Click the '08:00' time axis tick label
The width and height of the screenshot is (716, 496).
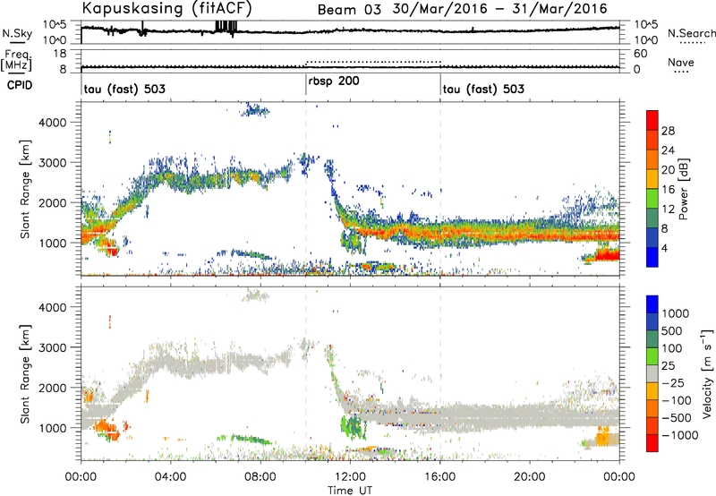point(260,477)
